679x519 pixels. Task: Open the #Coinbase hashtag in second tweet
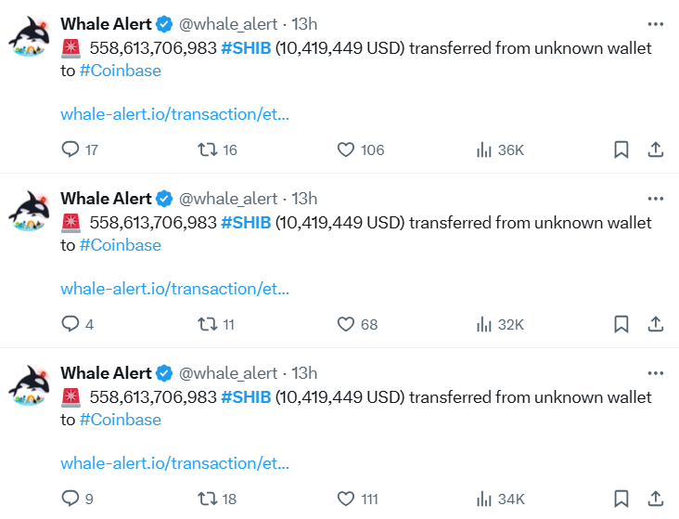tap(121, 245)
